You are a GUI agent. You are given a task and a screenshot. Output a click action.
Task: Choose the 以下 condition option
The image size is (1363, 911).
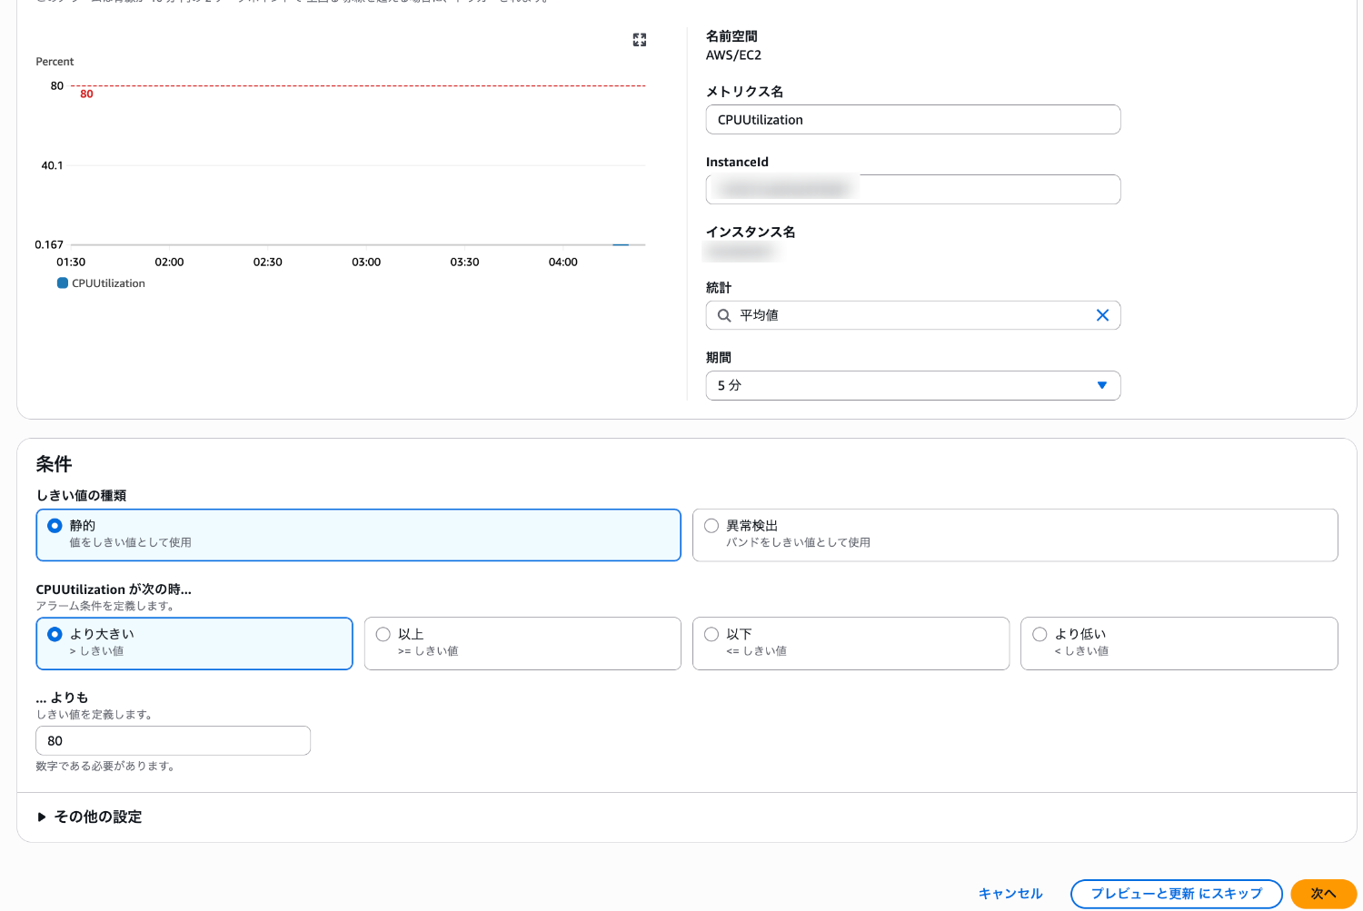click(x=711, y=634)
